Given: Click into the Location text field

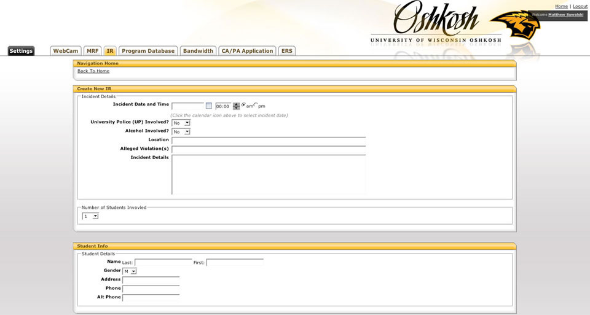Looking at the screenshot, I should (269, 141).
